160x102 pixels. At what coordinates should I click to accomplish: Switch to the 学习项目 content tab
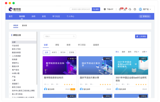pos(82,45)
